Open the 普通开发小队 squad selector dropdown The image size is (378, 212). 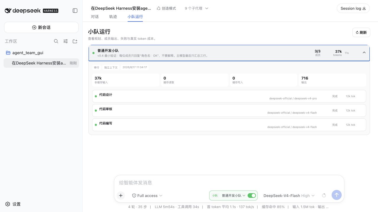tap(234, 196)
